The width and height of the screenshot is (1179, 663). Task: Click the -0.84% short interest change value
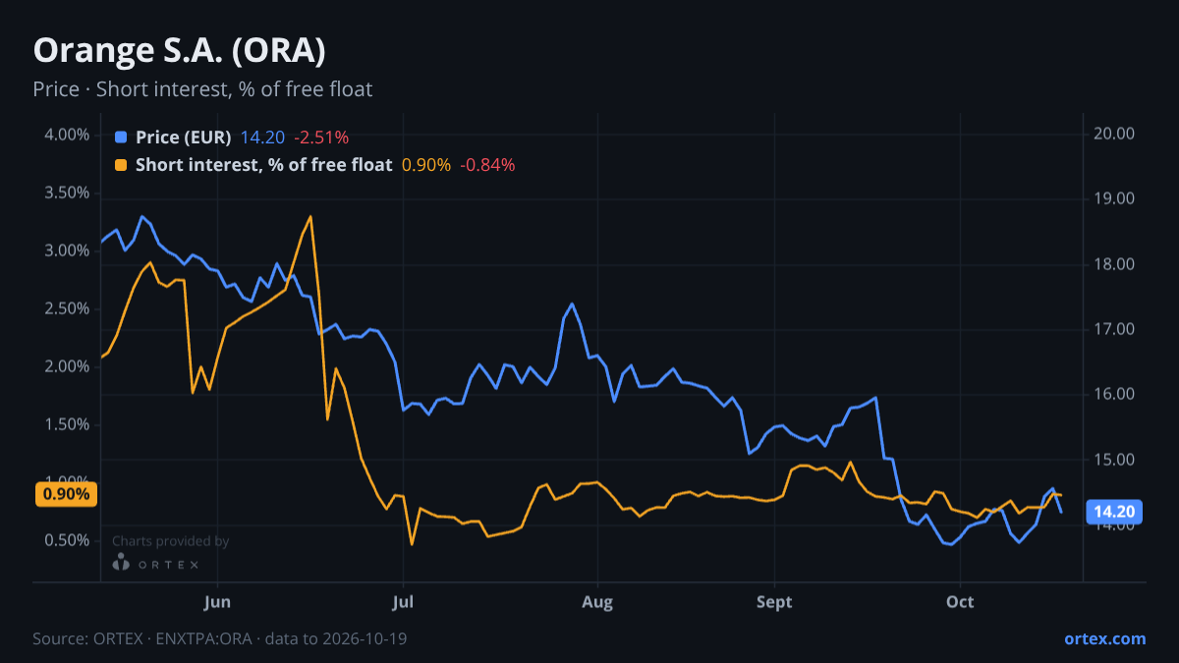point(487,165)
